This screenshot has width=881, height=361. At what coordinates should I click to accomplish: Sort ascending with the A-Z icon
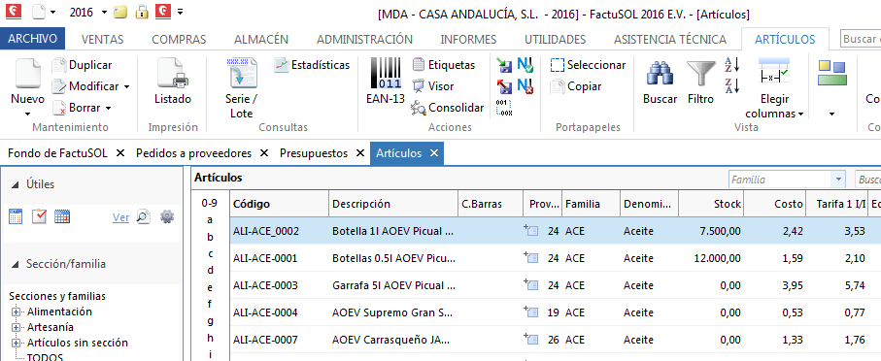[x=732, y=65]
